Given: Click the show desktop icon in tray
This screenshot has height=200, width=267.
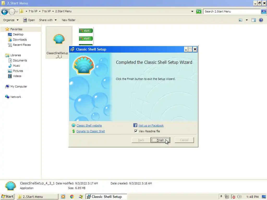Looking at the screenshot, I should coord(264,197).
